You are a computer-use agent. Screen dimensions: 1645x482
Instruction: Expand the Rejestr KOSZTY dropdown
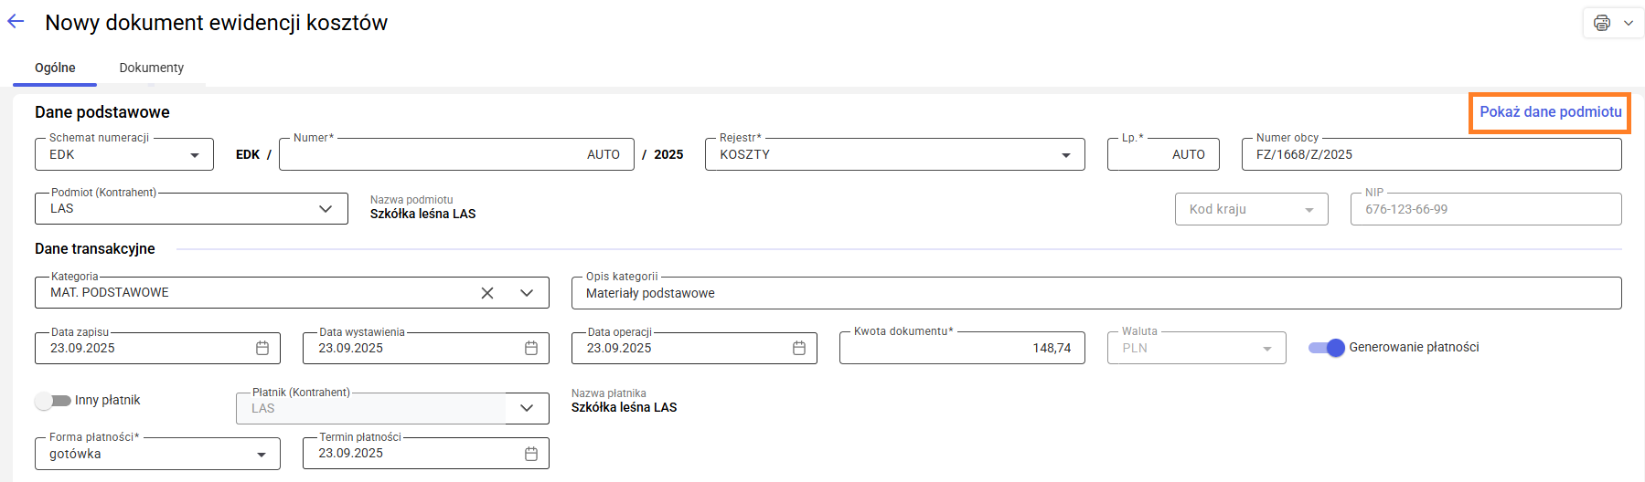point(1066,155)
